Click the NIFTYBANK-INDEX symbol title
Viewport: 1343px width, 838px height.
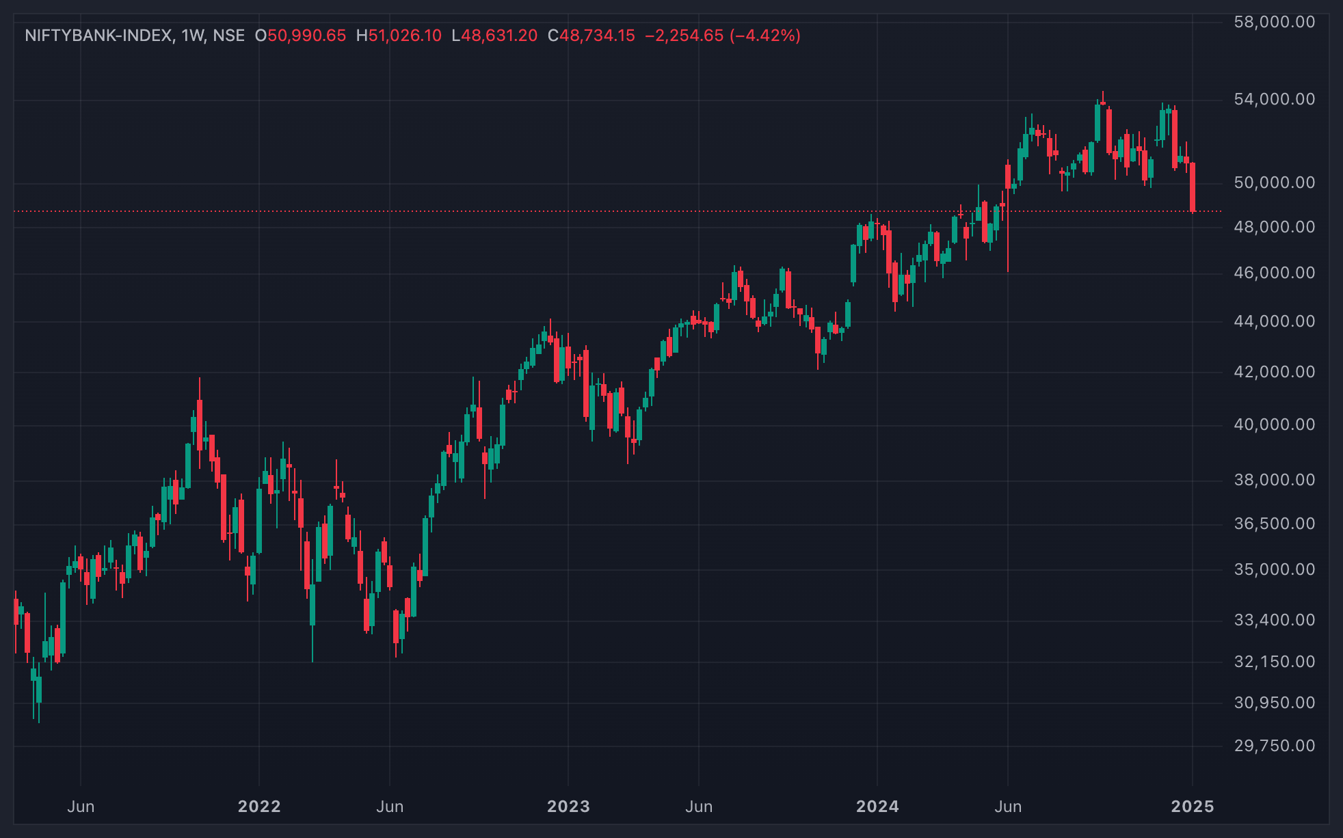(98, 36)
